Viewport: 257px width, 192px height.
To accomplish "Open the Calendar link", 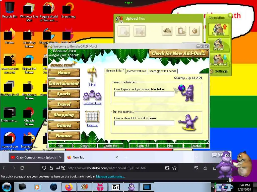I will [x=92, y=125].
